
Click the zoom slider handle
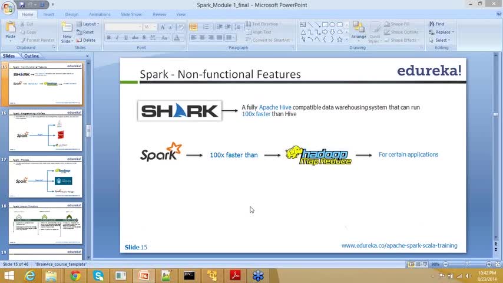tap(466, 264)
